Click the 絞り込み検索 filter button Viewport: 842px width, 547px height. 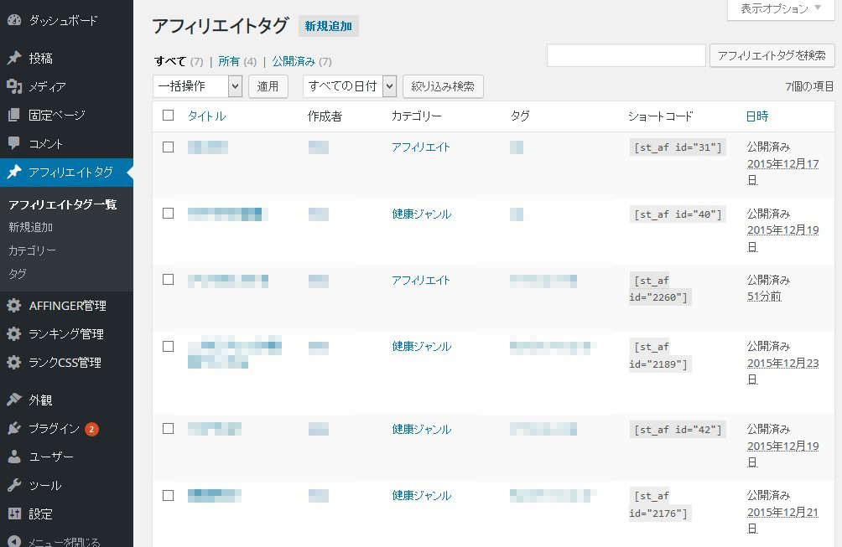[443, 86]
